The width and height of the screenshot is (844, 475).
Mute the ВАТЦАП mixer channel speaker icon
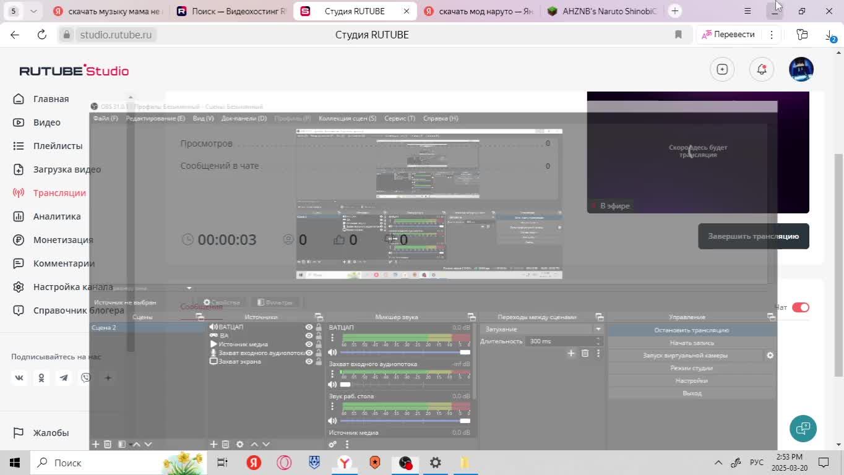[332, 352]
